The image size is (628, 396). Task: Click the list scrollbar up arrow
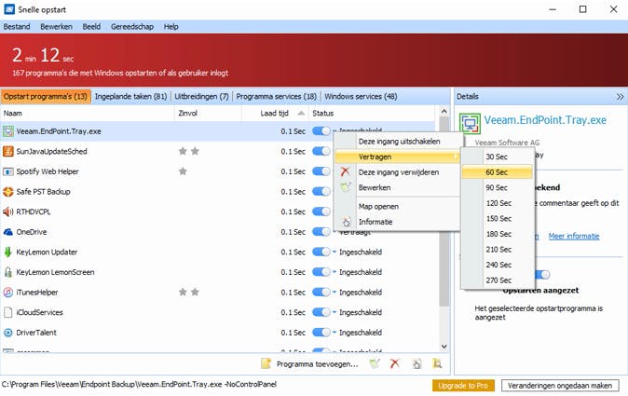(444, 111)
